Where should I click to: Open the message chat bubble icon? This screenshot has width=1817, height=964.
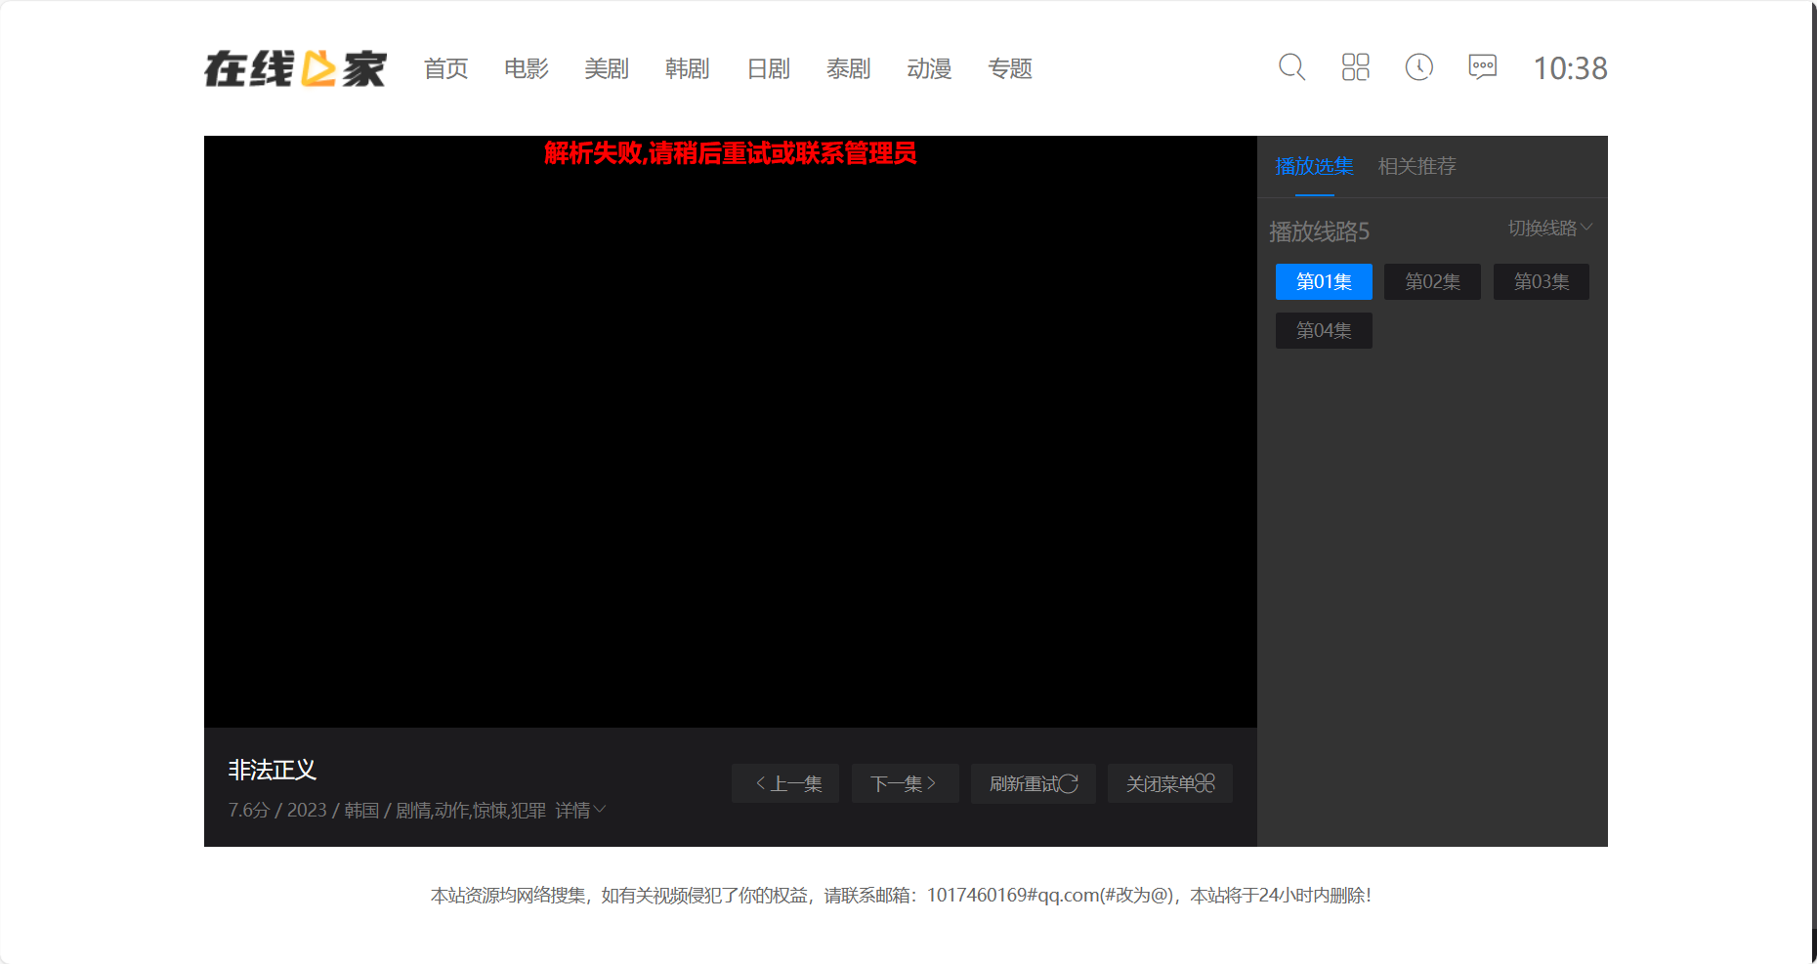(1482, 67)
